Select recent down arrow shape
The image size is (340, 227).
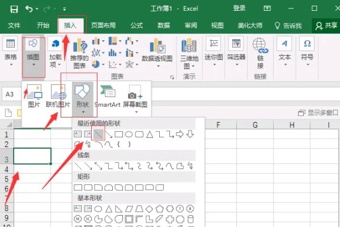pyautogui.click(x=190, y=134)
